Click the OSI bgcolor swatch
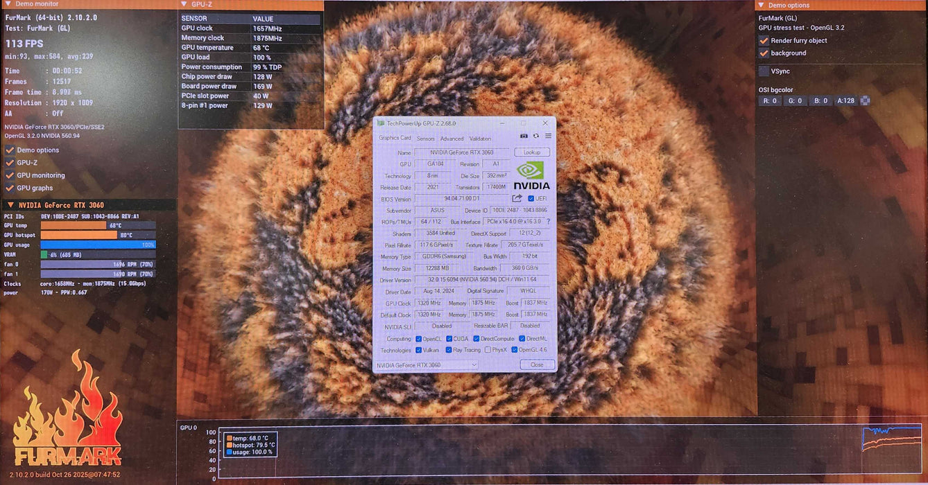This screenshot has height=485, width=928. click(865, 100)
